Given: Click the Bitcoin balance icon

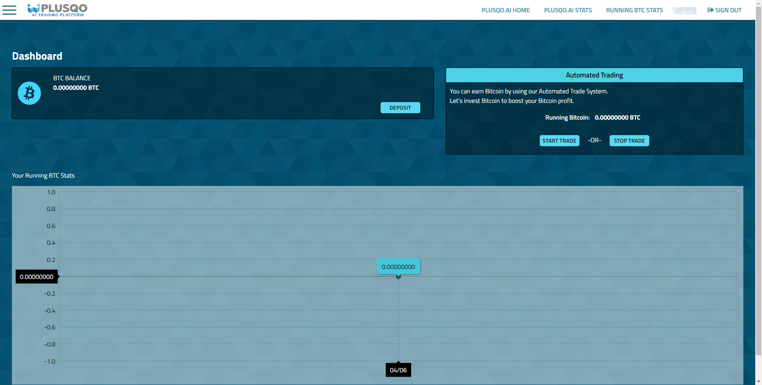Looking at the screenshot, I should [29, 93].
